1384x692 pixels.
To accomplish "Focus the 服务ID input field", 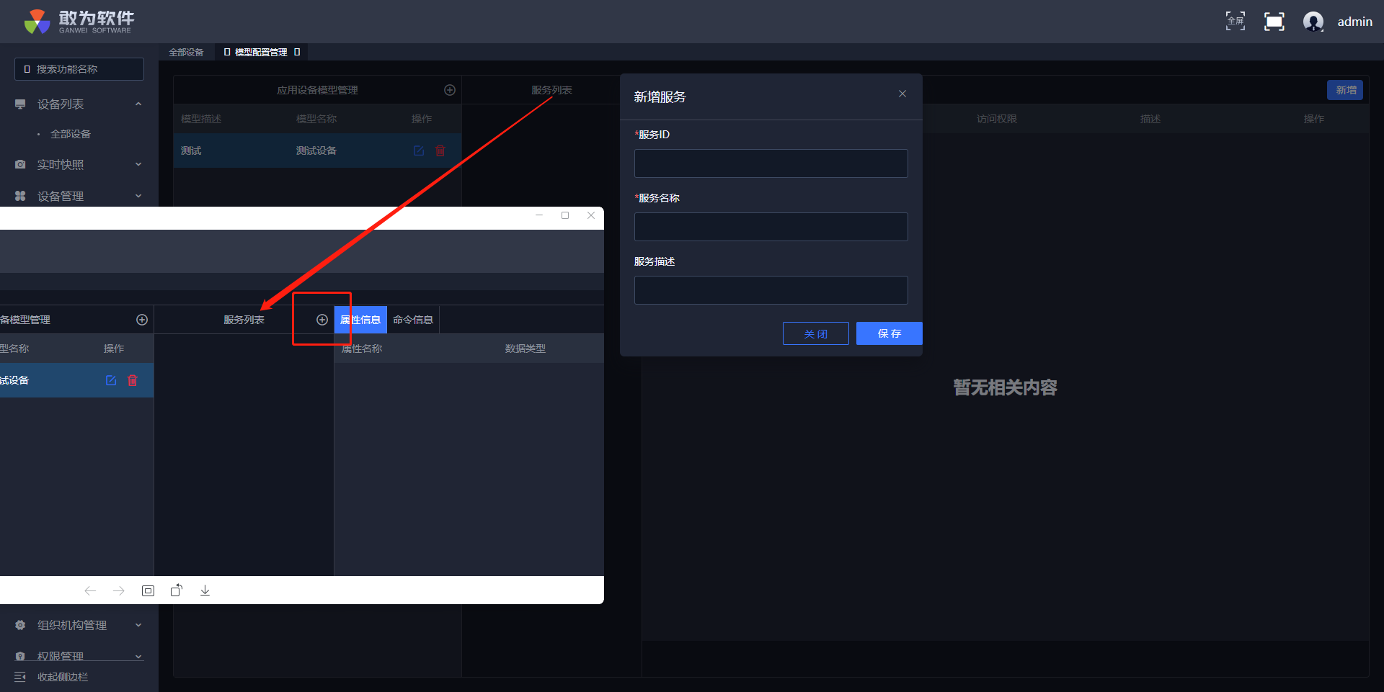I will (771, 163).
